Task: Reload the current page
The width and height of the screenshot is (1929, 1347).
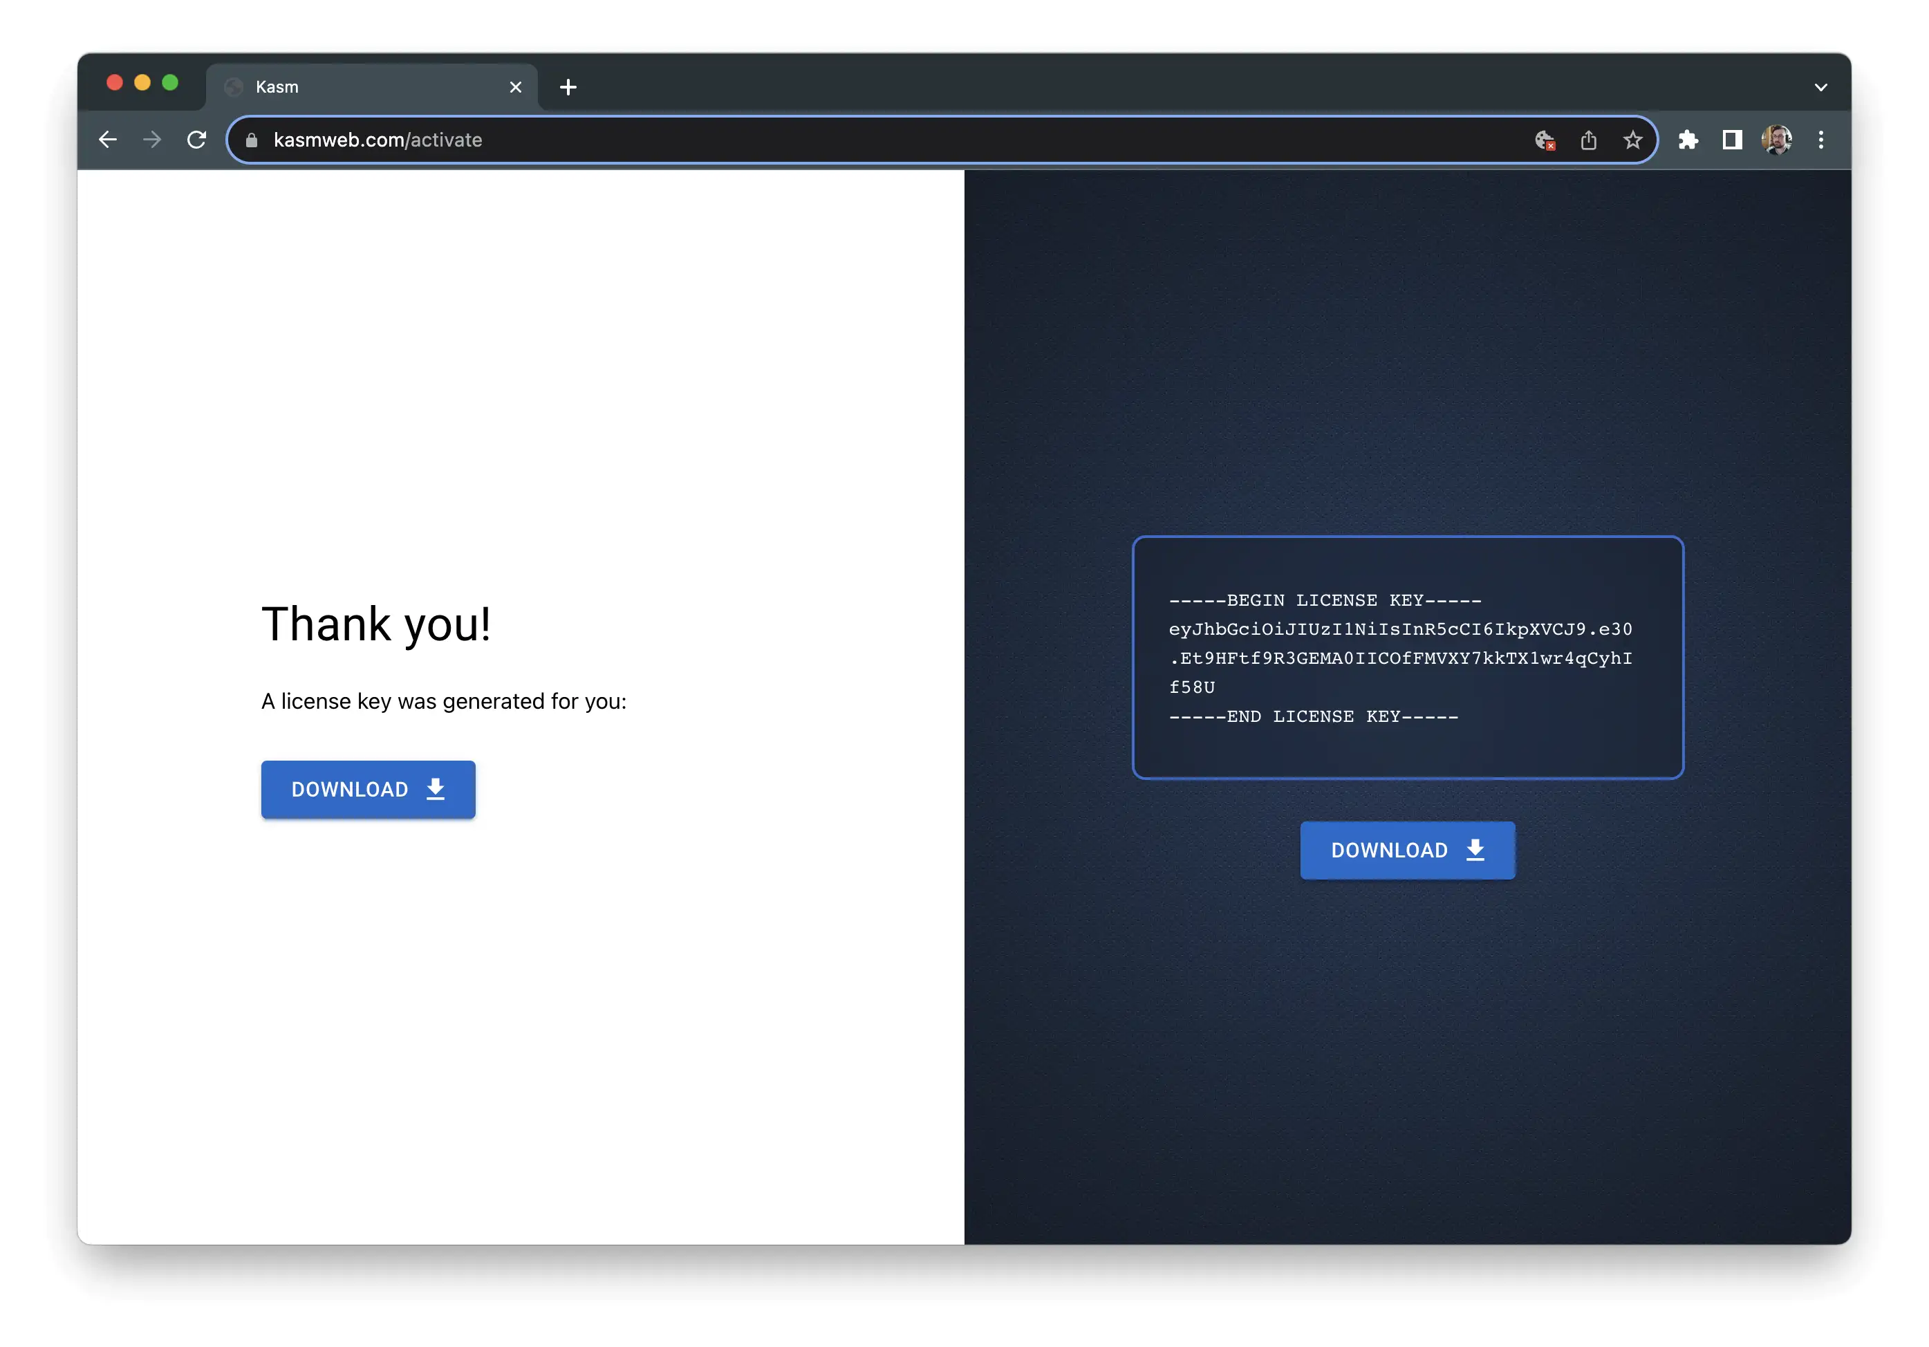Action: [196, 140]
